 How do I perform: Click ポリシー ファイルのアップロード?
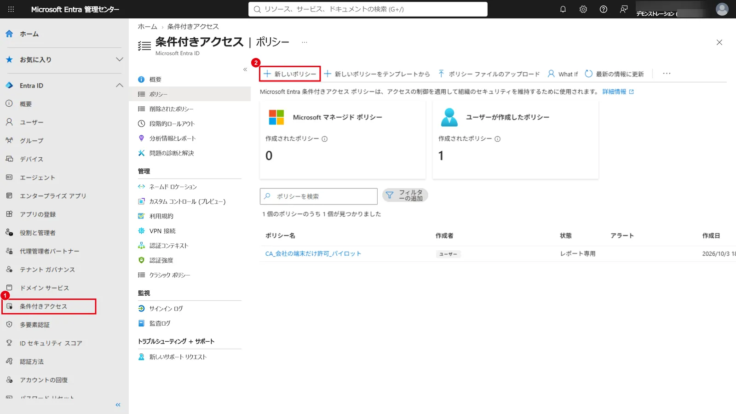489,74
